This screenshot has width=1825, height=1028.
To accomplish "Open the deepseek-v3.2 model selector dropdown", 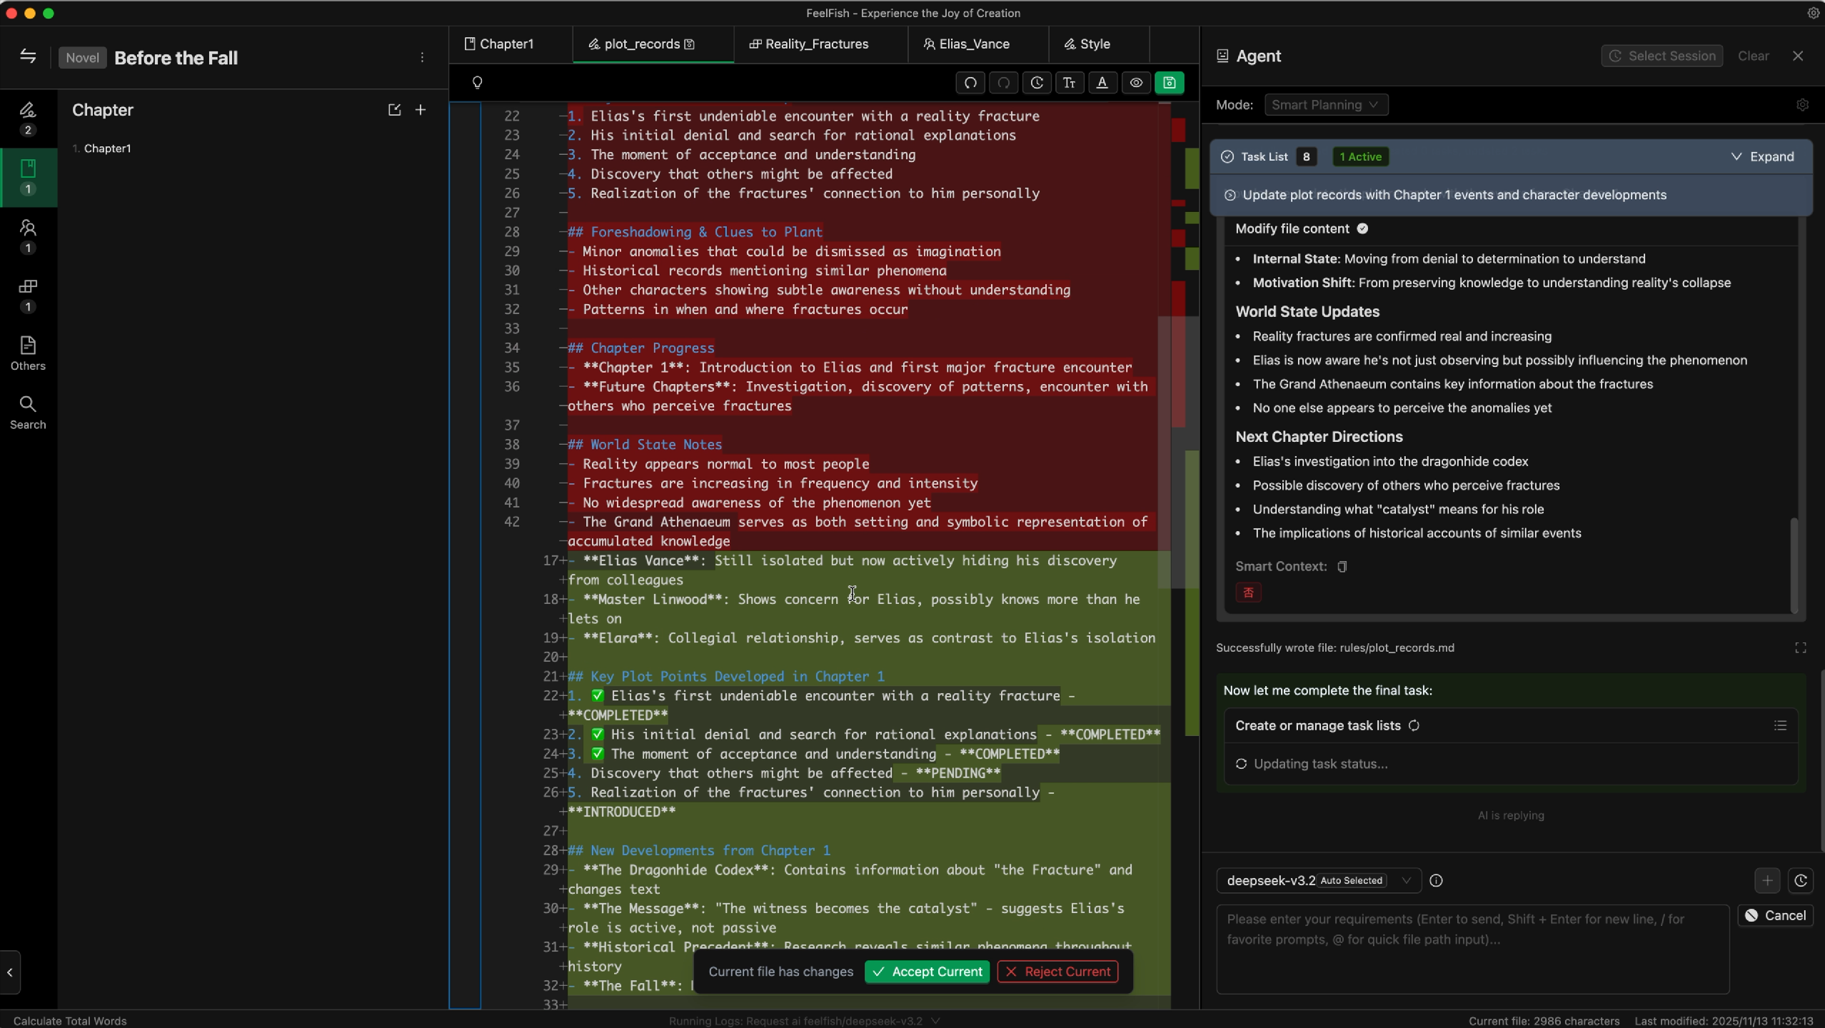I will click(x=1314, y=880).
